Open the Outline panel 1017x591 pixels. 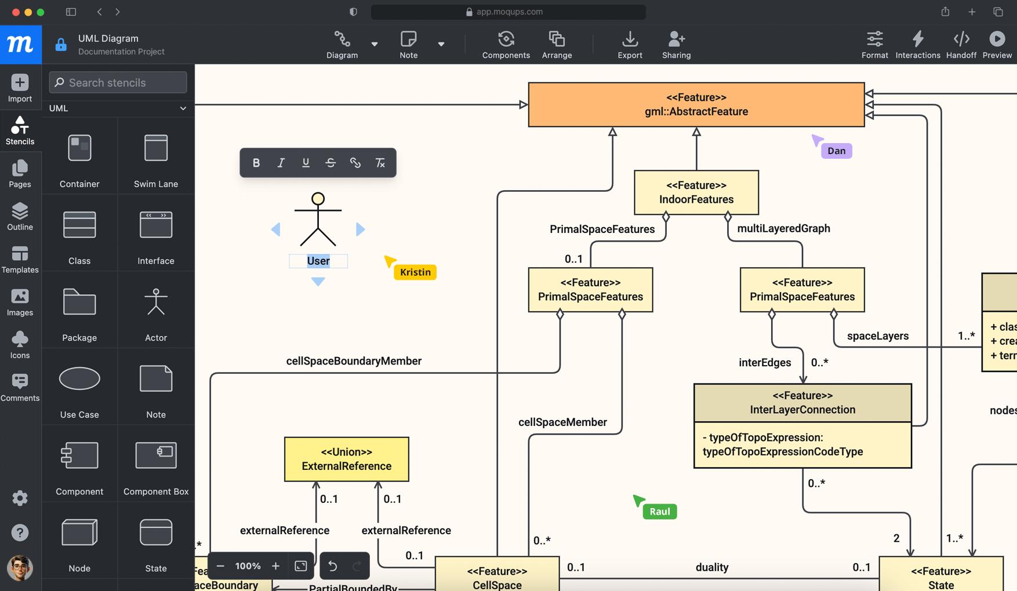pos(20,216)
